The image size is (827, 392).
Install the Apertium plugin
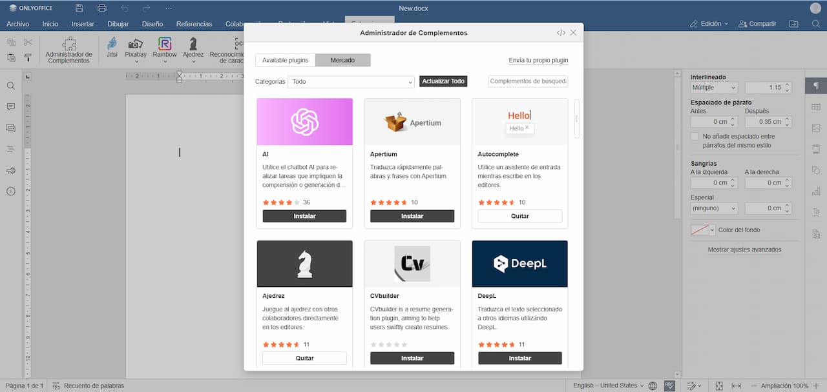click(x=412, y=216)
